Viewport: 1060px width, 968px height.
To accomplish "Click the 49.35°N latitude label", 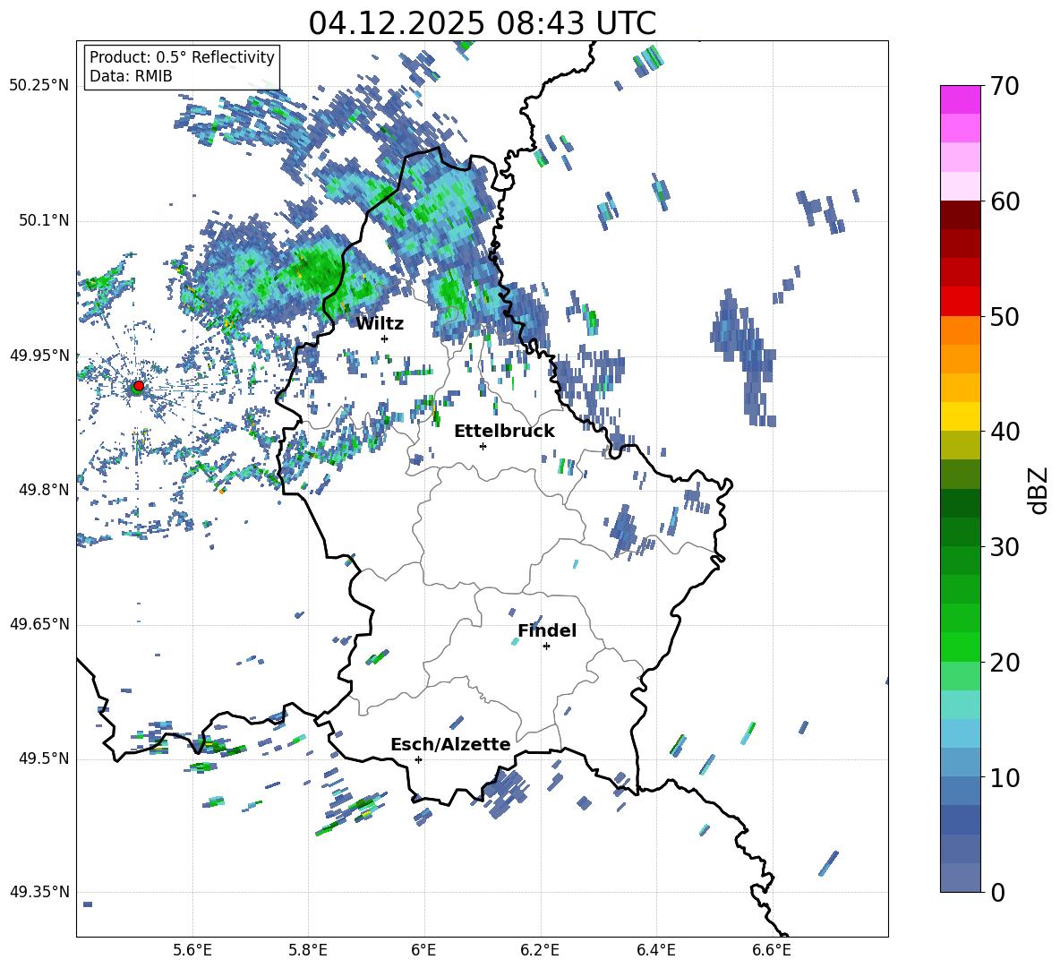I will (x=39, y=892).
